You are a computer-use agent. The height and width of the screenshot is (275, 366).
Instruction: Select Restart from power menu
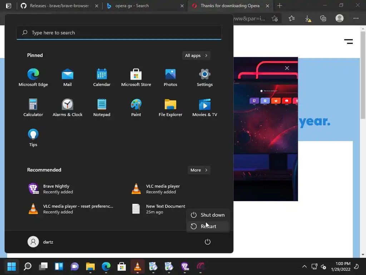tap(208, 226)
